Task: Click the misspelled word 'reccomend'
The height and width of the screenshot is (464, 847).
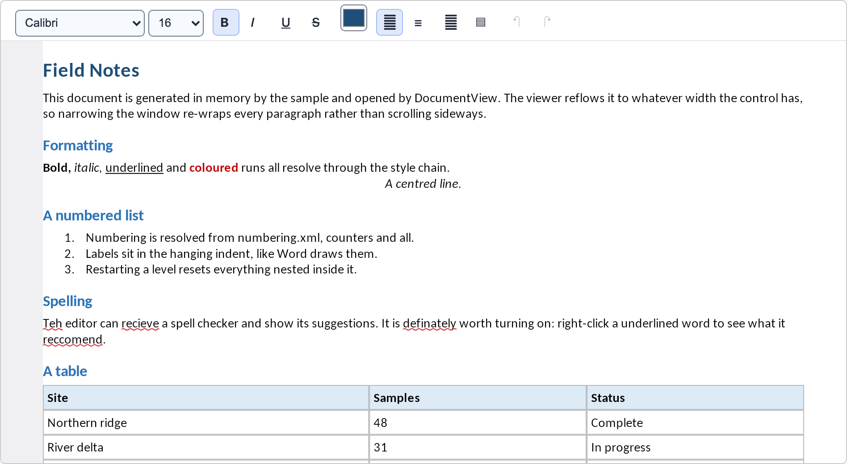Action: [x=73, y=340]
